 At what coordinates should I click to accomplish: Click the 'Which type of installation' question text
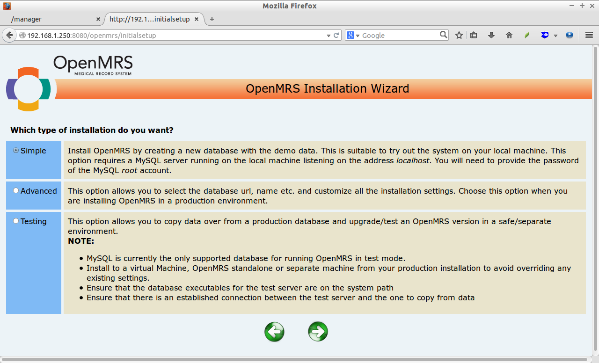[x=92, y=130]
